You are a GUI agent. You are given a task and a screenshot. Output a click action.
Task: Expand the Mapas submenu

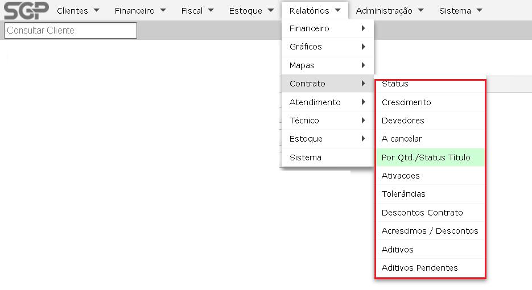point(327,65)
